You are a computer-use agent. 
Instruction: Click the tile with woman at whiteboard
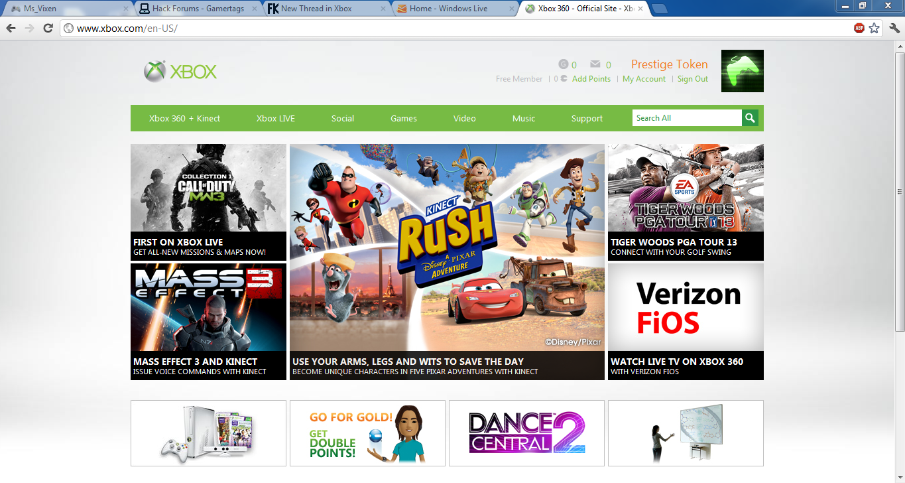pos(686,433)
